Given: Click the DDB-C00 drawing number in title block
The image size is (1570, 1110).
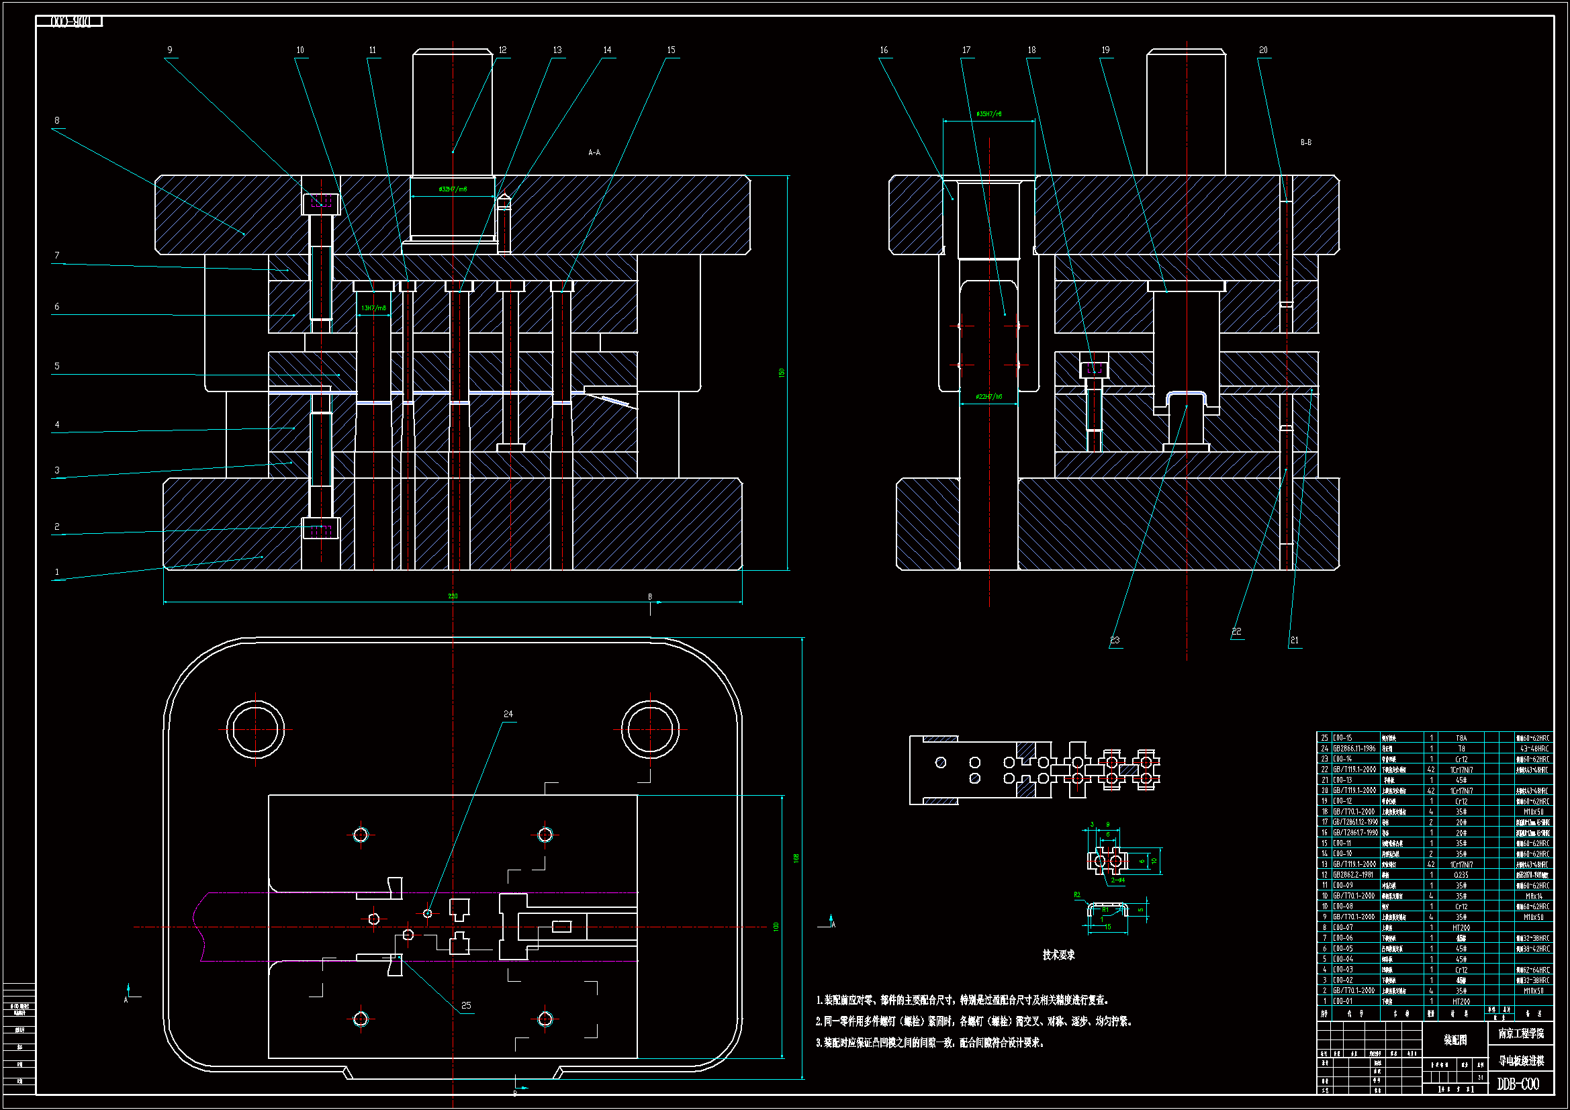Looking at the screenshot, I should click(x=1518, y=1084).
